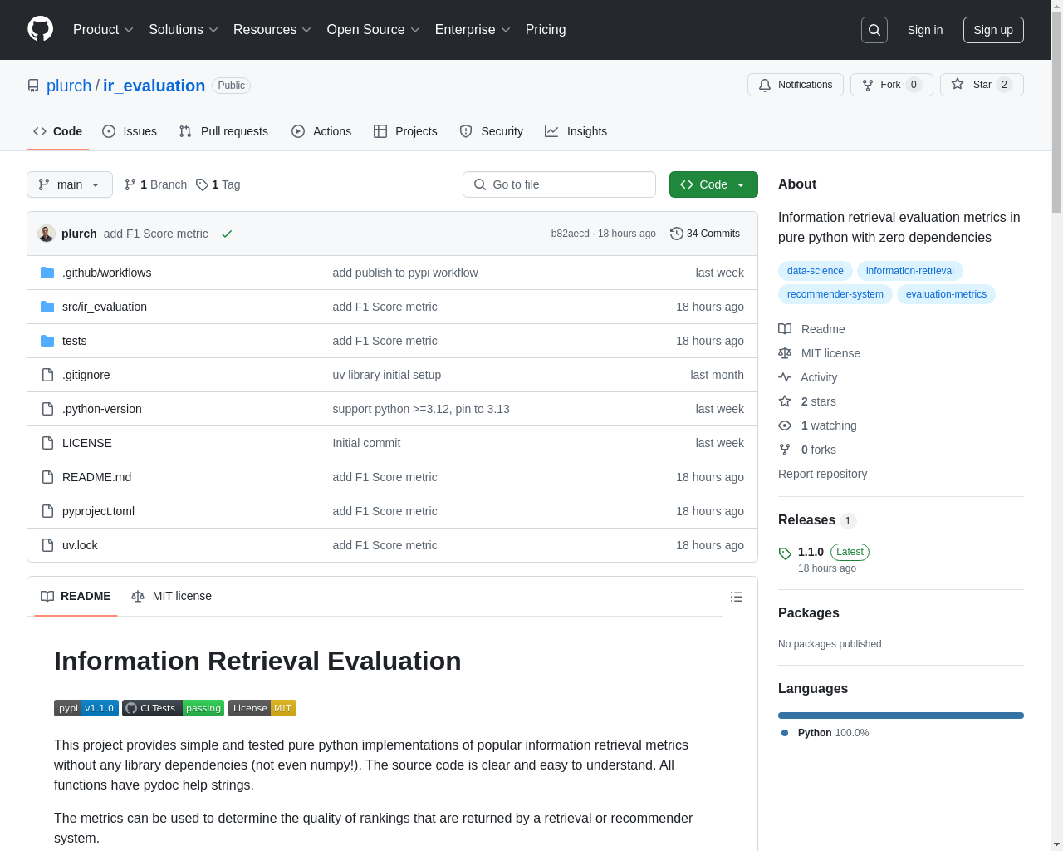Image resolution: width=1063 pixels, height=851 pixels.
Task: Click the green check status icon
Action: pyautogui.click(x=226, y=234)
